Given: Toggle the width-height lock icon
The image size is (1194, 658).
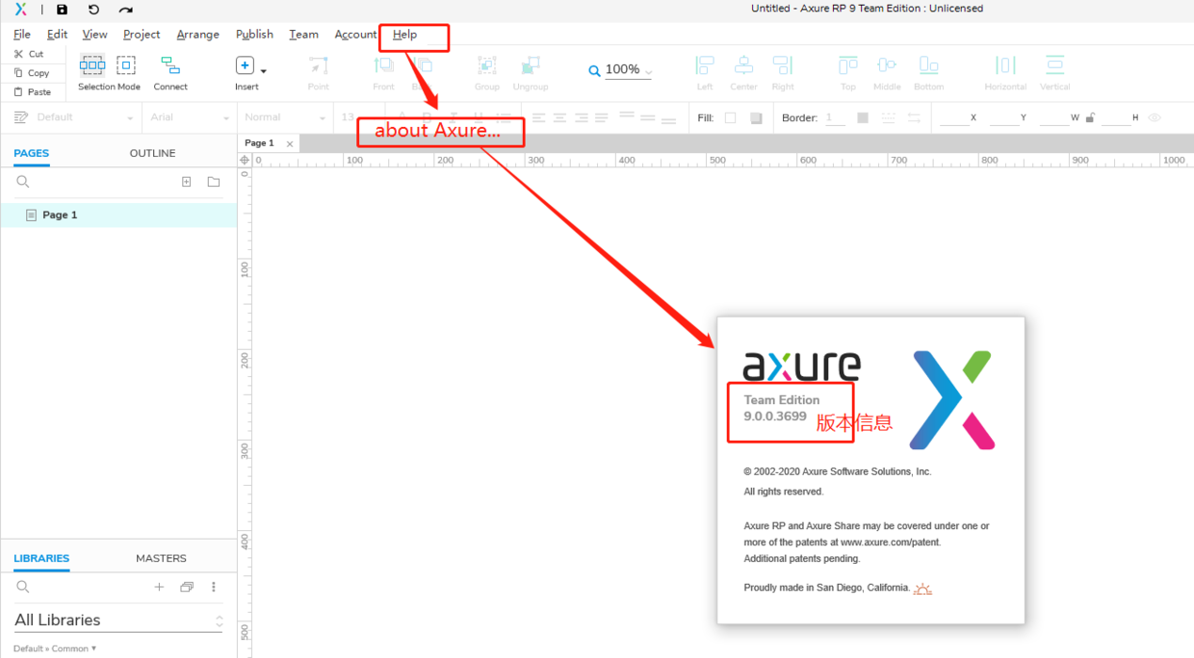Looking at the screenshot, I should point(1090,117).
